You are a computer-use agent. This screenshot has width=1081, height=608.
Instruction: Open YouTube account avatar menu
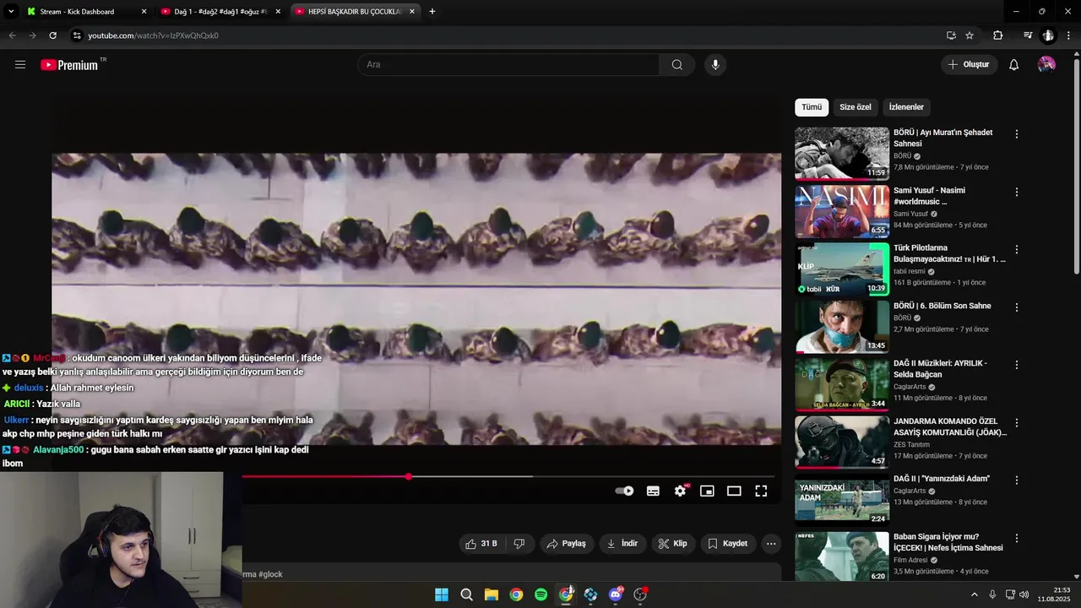click(x=1046, y=64)
